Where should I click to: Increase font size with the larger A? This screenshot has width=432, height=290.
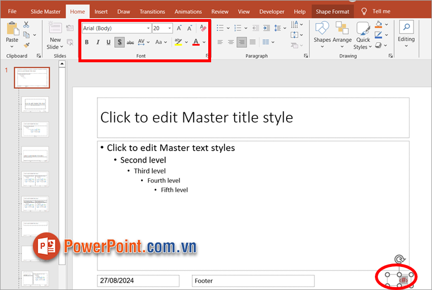(179, 28)
